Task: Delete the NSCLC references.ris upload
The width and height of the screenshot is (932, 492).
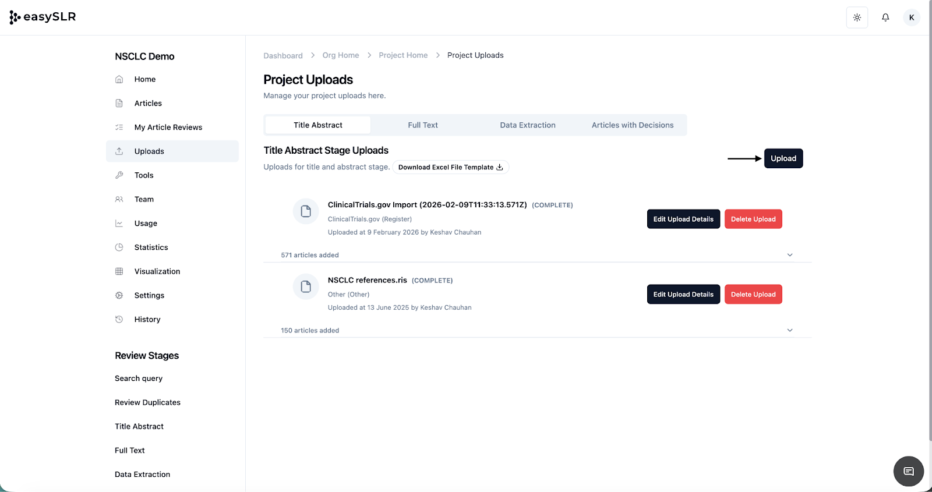Action: [753, 295]
